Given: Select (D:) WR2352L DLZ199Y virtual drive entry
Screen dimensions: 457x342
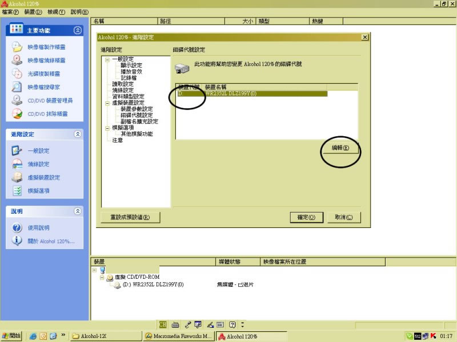Looking at the screenshot, I should tap(153, 284).
